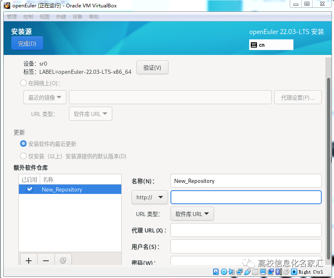Open the 设备 menu
The height and width of the screenshot is (278, 334).
[77, 17]
